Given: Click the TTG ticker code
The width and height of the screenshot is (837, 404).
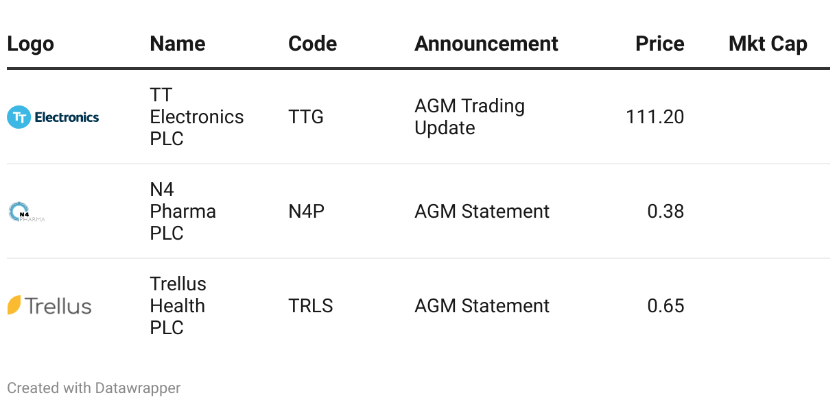Looking at the screenshot, I should 306,117.
